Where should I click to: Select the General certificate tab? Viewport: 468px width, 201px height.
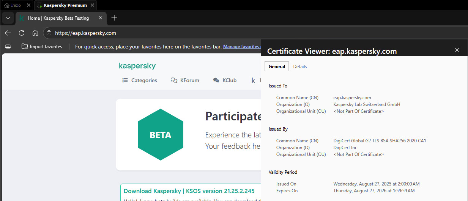point(277,66)
